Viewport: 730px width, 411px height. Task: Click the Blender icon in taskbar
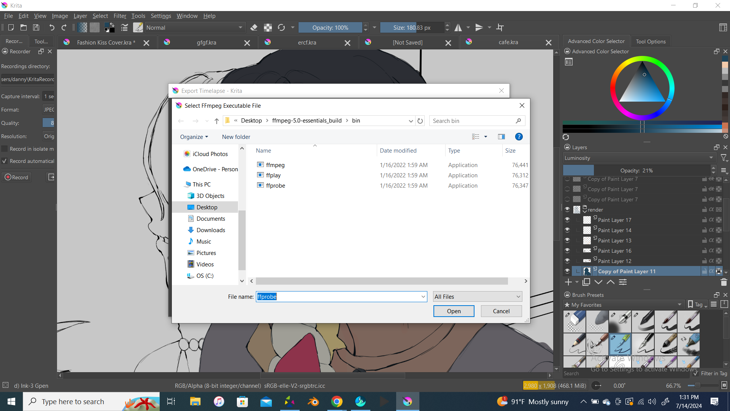tap(313, 401)
